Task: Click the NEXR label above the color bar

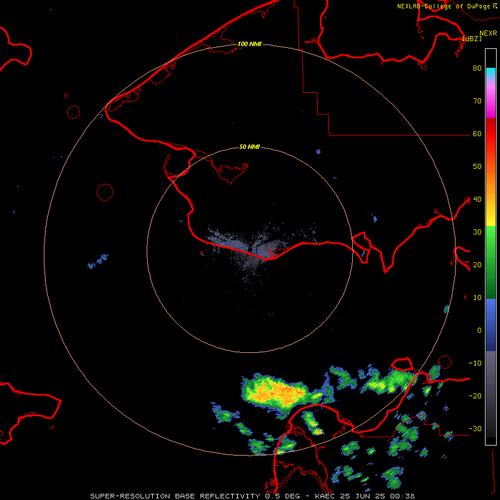Action: click(x=488, y=33)
